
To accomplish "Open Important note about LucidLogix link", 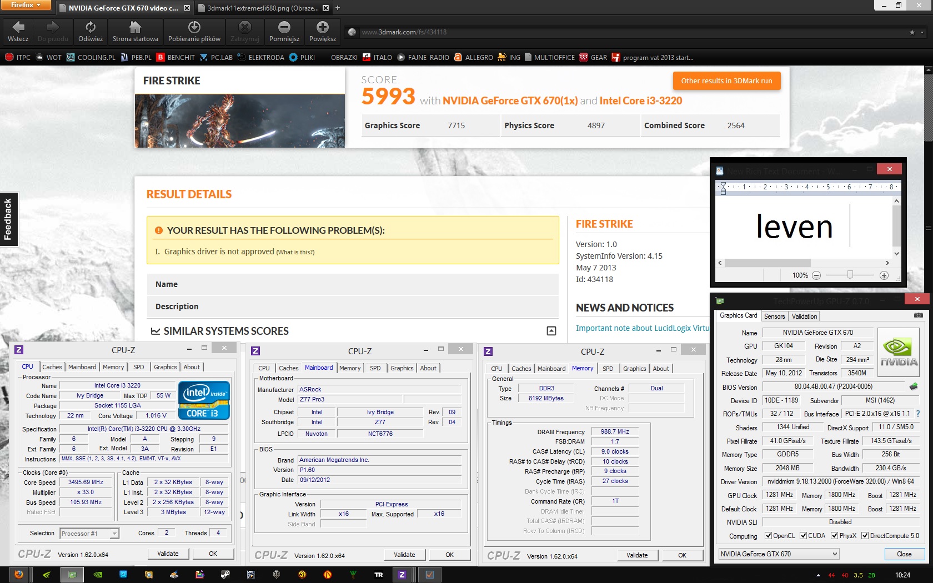I will click(x=643, y=328).
